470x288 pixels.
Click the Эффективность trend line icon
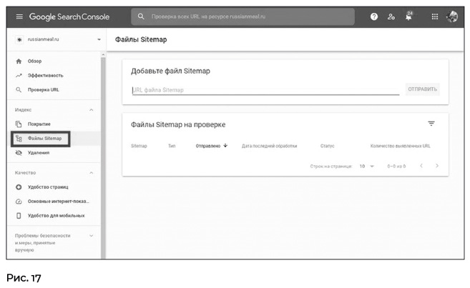tap(19, 76)
